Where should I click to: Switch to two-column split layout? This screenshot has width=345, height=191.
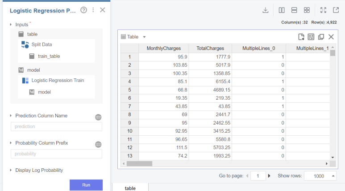282,10
